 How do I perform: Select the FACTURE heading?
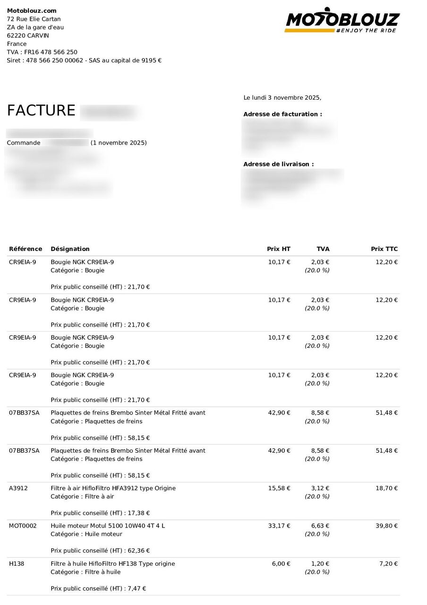click(x=41, y=111)
